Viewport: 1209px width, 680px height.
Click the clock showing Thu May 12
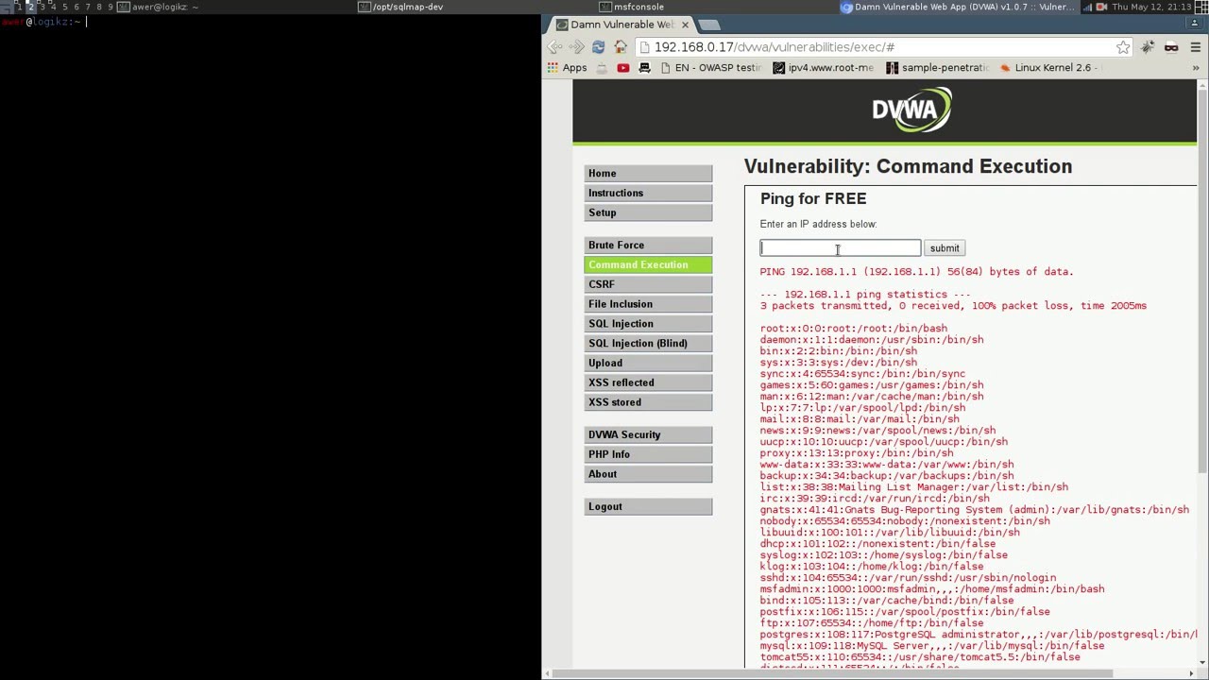(x=1150, y=7)
